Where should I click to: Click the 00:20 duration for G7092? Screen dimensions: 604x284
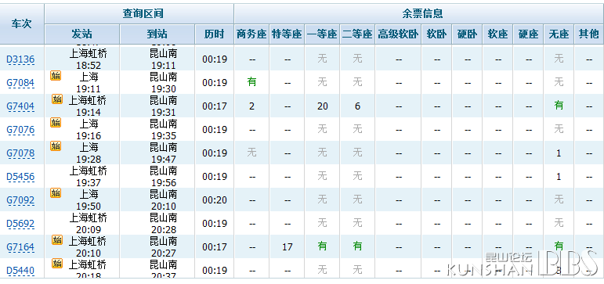click(x=215, y=200)
